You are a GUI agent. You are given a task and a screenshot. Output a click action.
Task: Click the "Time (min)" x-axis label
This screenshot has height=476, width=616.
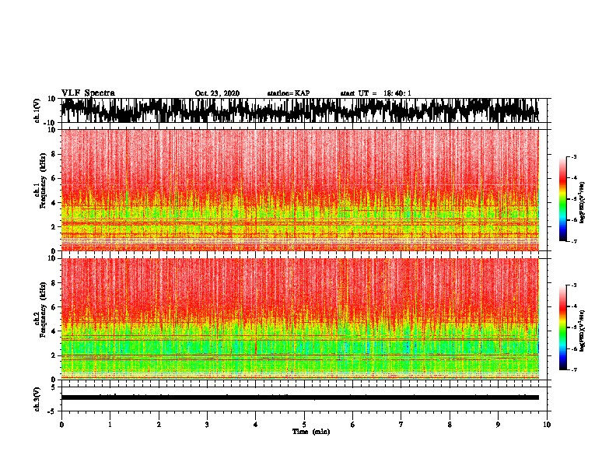[x=311, y=432]
